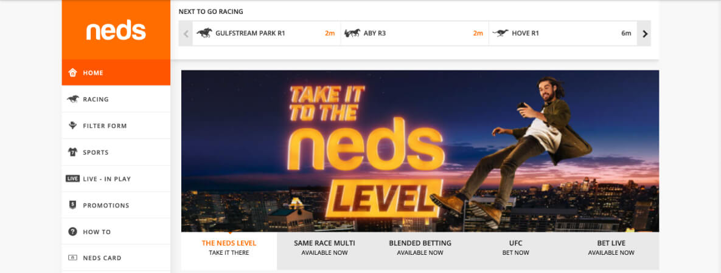Image resolution: width=721 pixels, height=273 pixels.
Task: Click the Promotions dollar badge icon
Action: pos(72,205)
